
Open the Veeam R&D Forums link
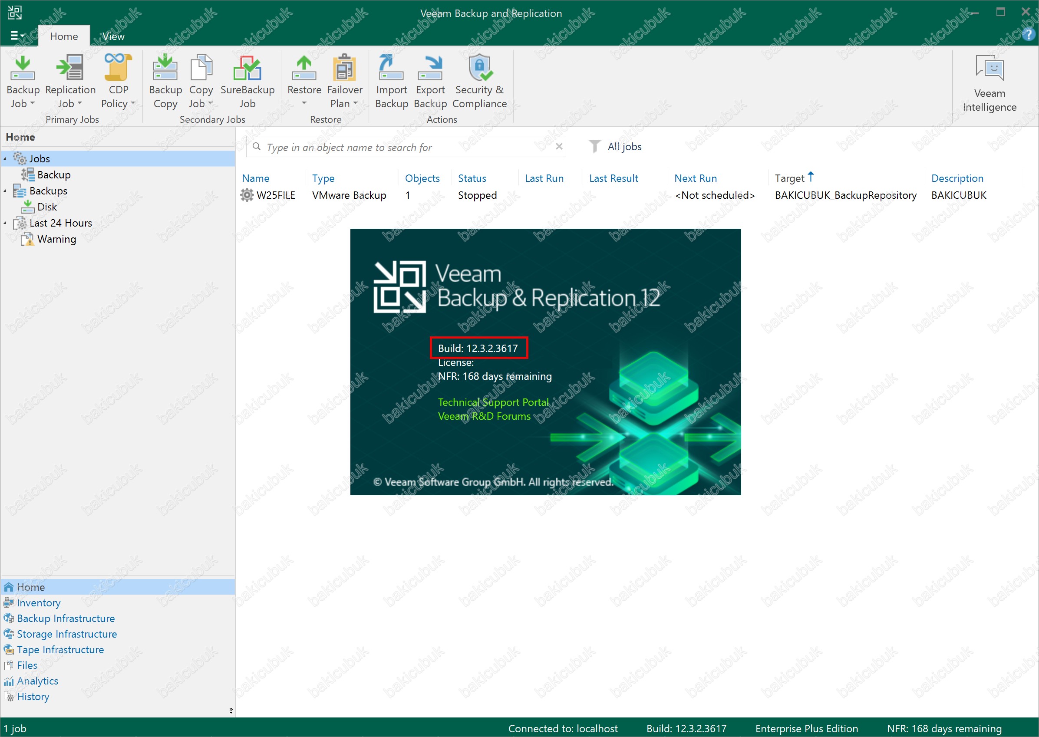click(484, 416)
